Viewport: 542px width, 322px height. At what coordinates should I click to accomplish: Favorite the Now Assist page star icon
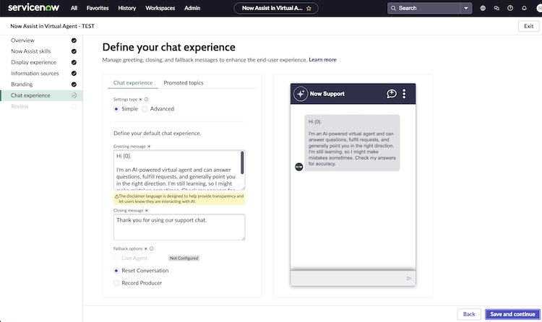[x=309, y=8]
